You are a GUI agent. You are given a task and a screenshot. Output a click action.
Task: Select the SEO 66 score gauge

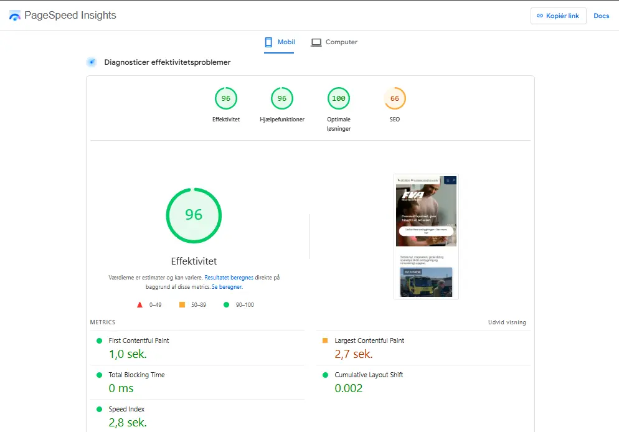[395, 98]
